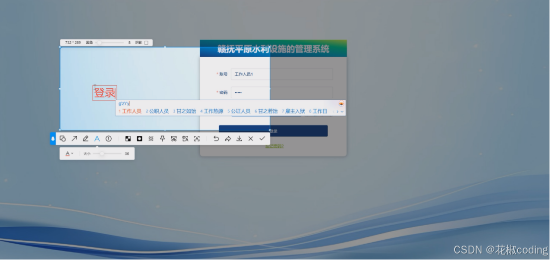The height and width of the screenshot is (260, 550).
Task: Select the arrow annotation tool
Action: [x=74, y=139]
